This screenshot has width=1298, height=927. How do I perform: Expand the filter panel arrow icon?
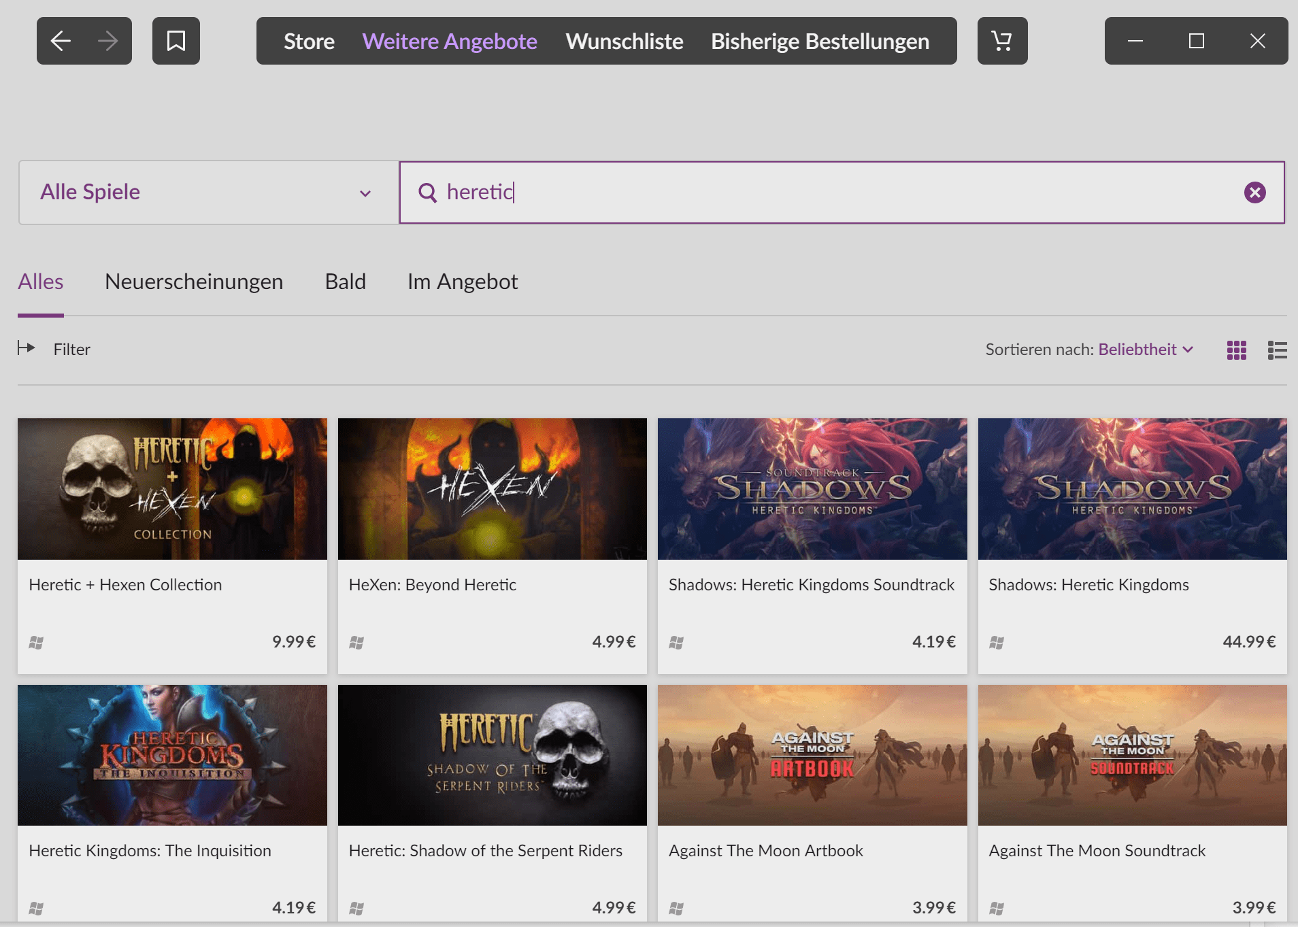click(26, 348)
